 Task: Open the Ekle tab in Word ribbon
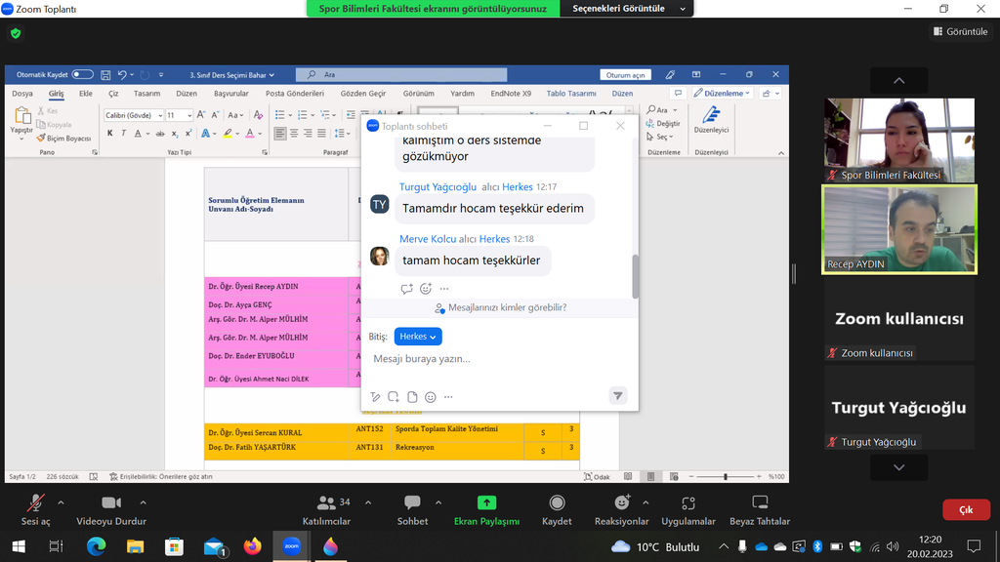tap(86, 94)
